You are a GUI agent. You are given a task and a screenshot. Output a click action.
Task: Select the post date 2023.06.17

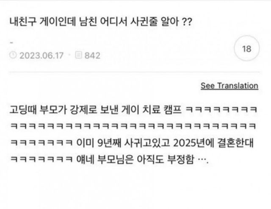coord(41,56)
